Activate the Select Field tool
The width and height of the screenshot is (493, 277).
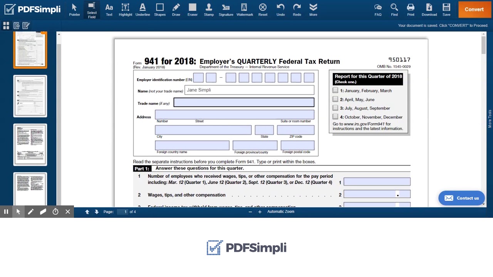92,10
